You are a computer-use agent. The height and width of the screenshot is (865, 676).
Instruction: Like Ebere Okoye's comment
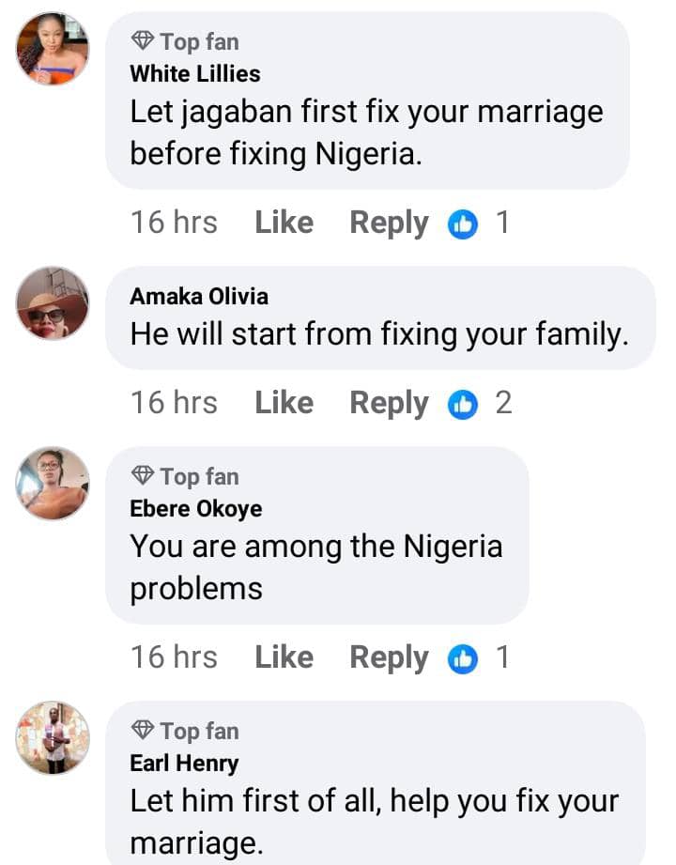[x=284, y=657]
